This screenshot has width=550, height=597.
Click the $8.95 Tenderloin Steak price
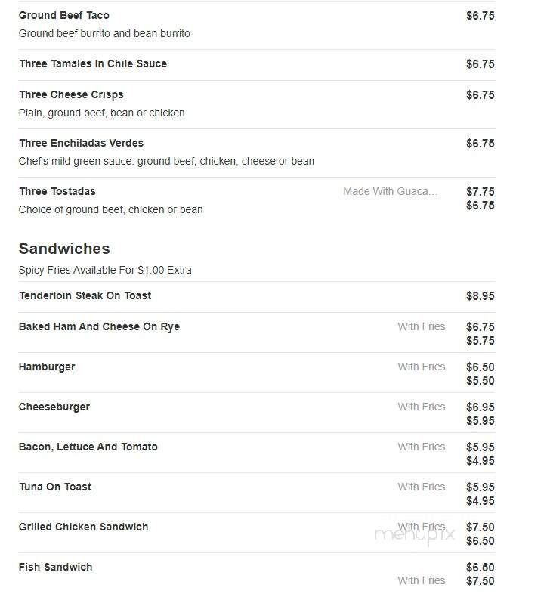click(480, 296)
